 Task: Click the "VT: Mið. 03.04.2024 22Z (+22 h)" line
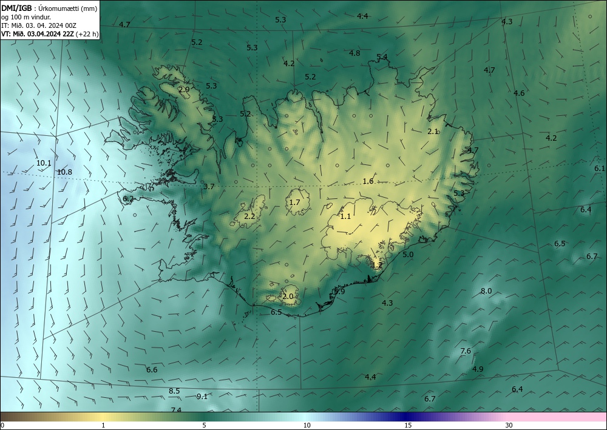tap(50, 34)
